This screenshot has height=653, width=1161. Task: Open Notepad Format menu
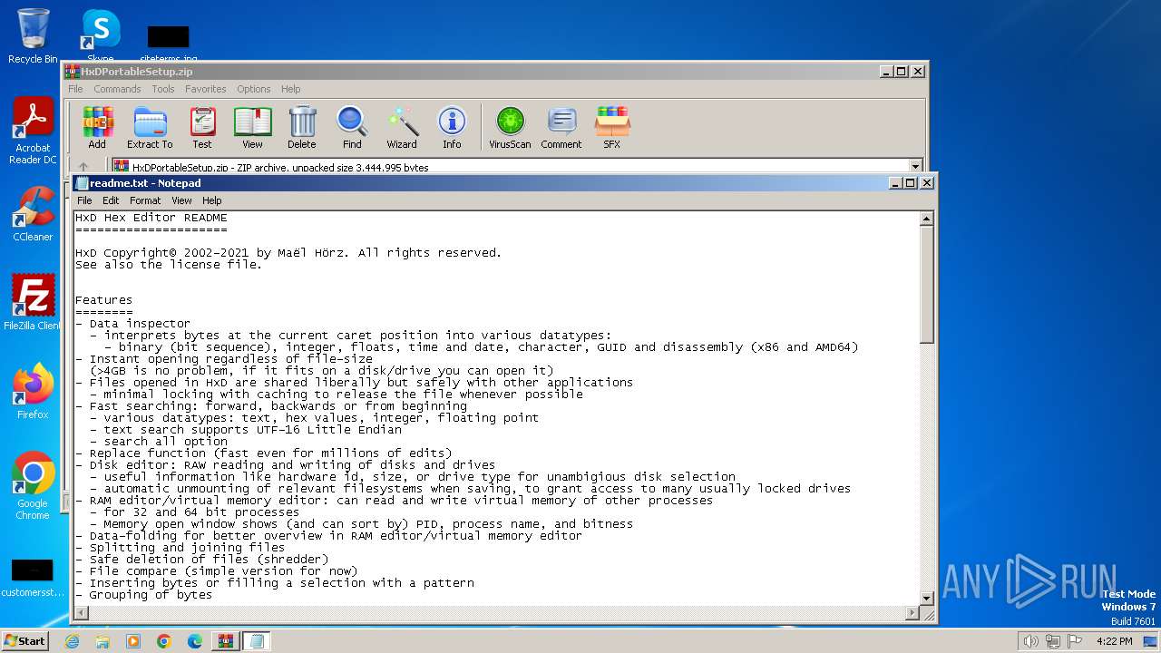click(x=145, y=200)
